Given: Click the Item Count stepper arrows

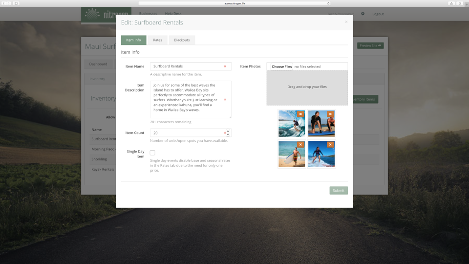Looking at the screenshot, I should (228, 133).
